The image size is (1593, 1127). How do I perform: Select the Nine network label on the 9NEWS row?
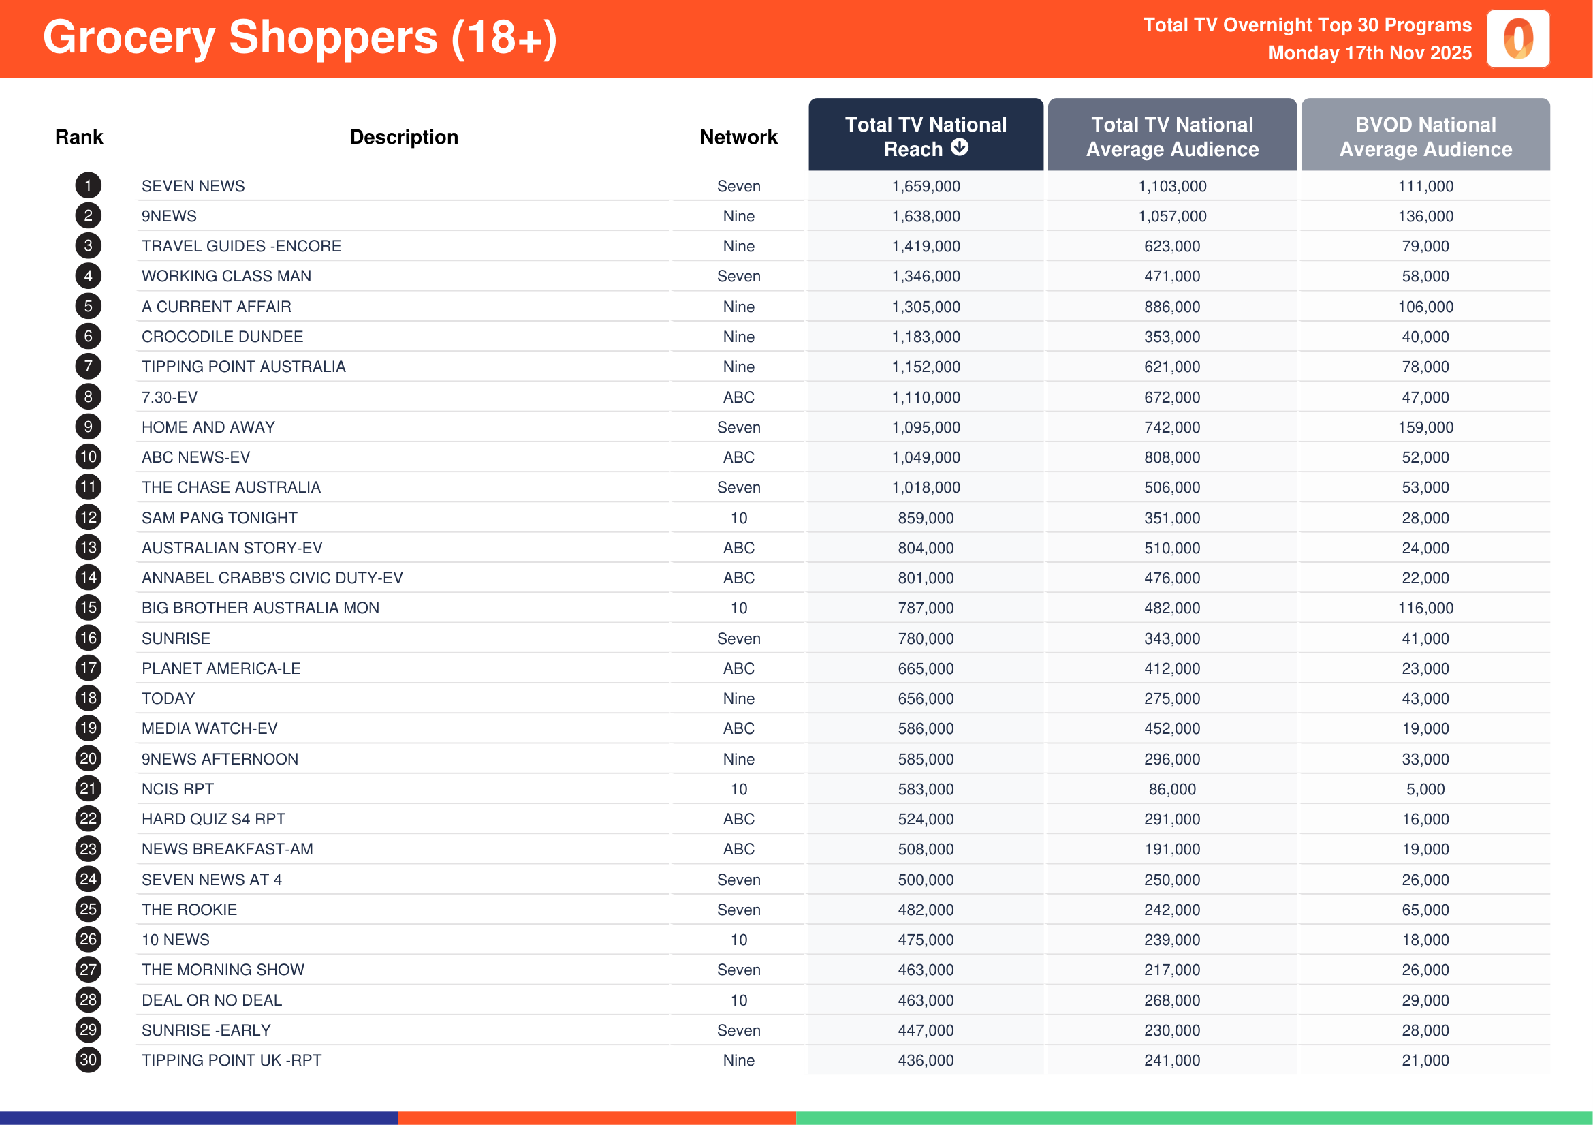(x=738, y=216)
